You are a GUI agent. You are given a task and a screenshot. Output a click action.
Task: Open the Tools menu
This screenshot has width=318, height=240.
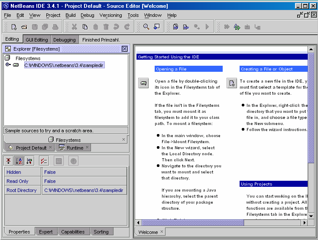coord(133,15)
